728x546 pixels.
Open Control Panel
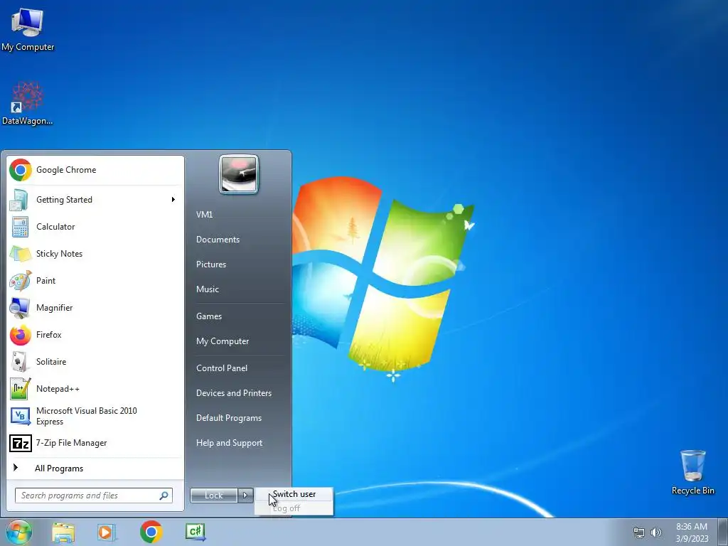coord(222,368)
